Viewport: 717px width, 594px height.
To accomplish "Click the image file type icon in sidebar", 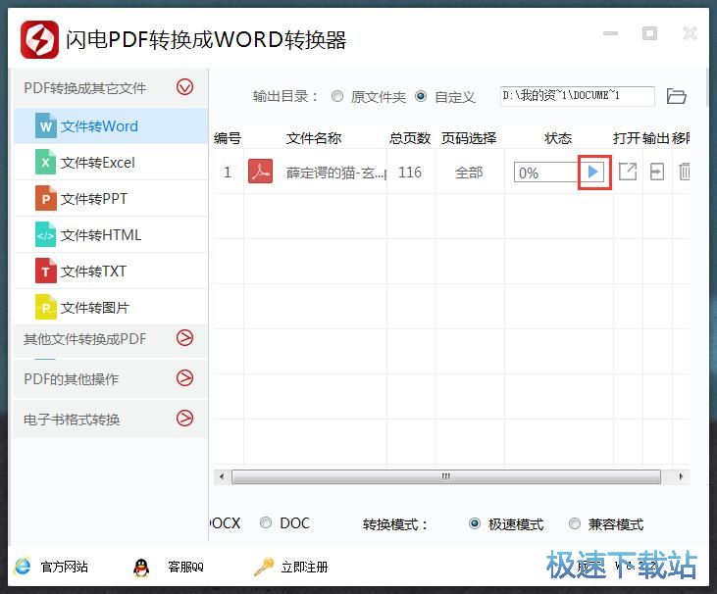I will coord(46,307).
